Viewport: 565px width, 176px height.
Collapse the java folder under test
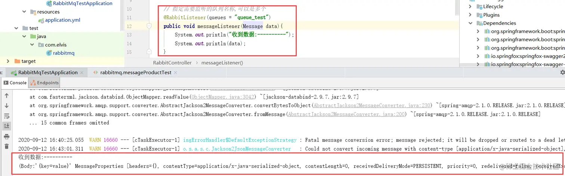point(24,36)
